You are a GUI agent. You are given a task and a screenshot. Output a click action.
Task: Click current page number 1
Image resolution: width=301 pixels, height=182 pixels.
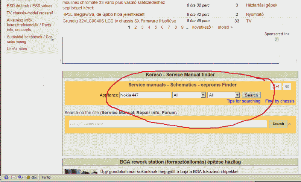[129, 27]
